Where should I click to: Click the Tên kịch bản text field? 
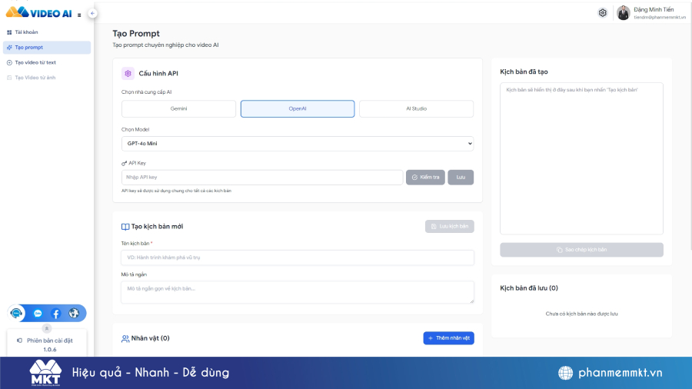pos(298,258)
